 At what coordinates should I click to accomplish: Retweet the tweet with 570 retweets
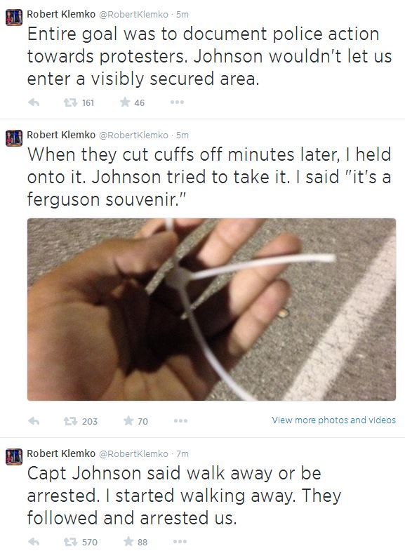pyautogui.click(x=70, y=542)
